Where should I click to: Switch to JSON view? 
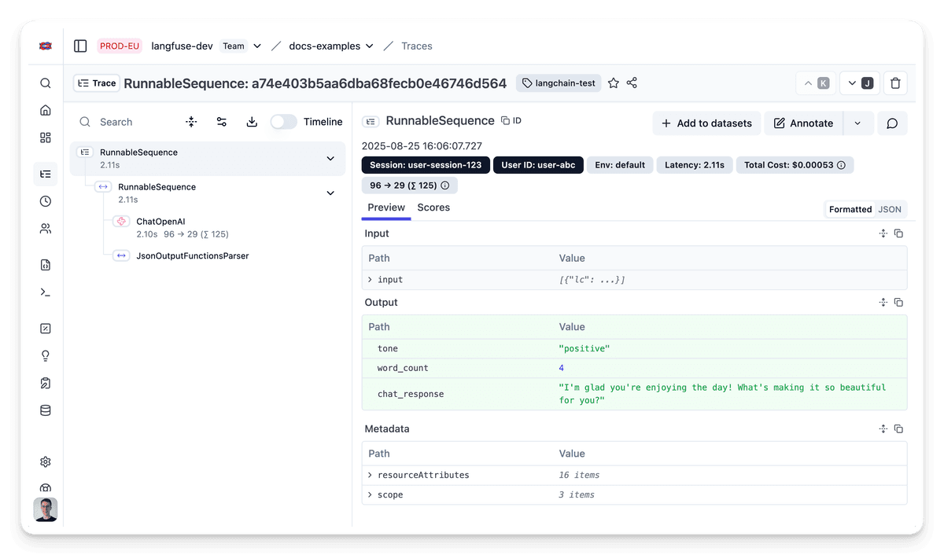click(x=890, y=209)
